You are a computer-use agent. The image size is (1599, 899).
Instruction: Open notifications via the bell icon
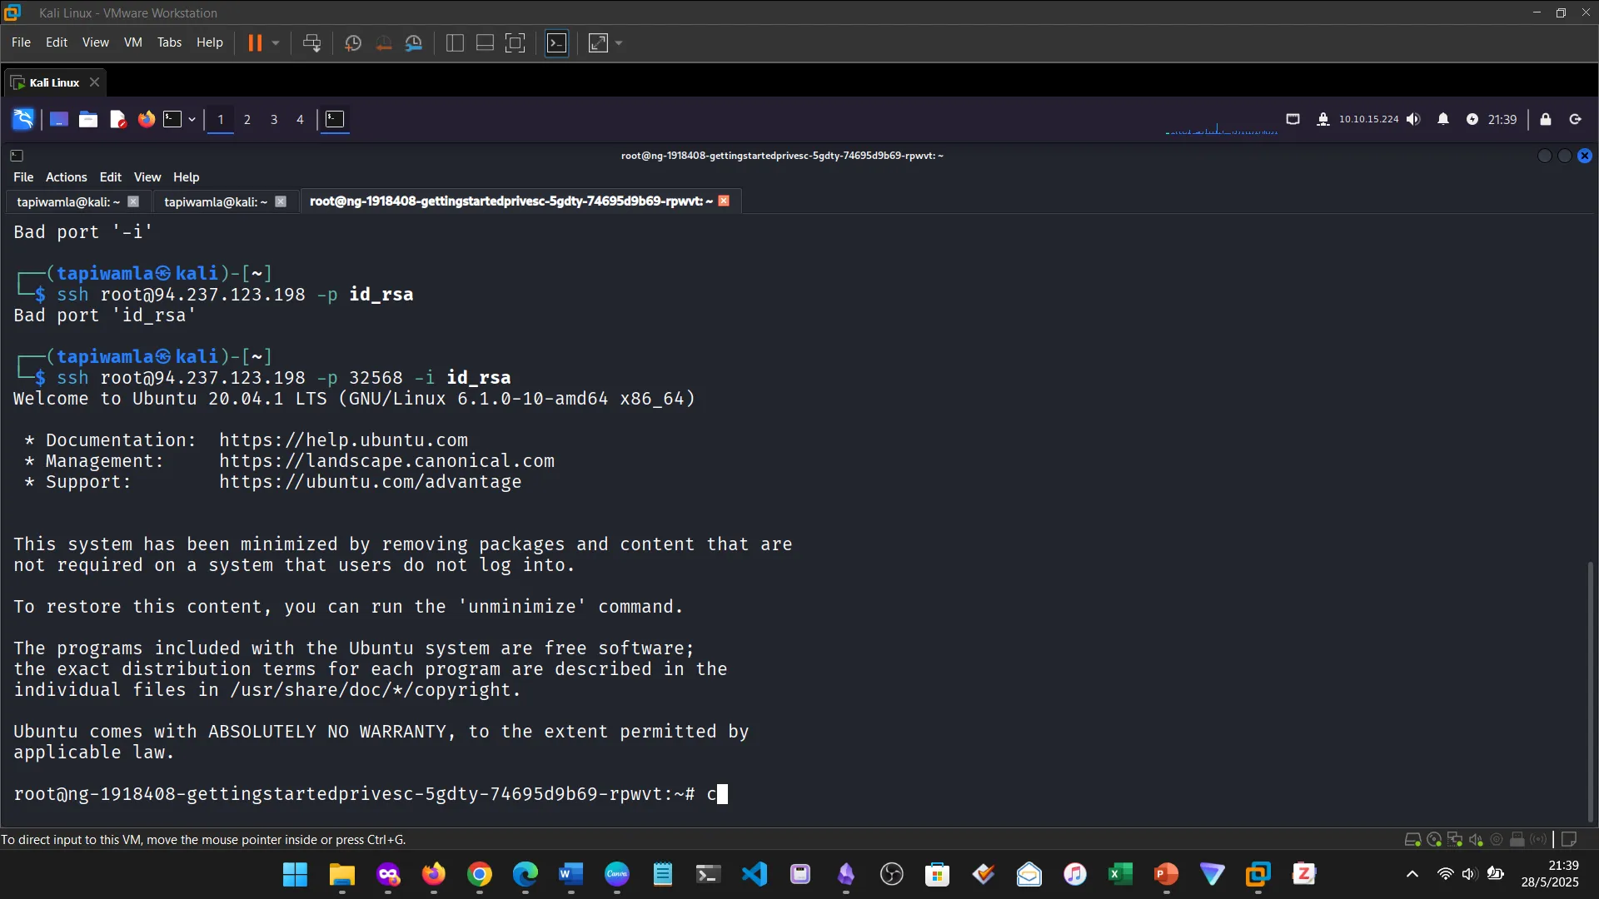coord(1443,119)
